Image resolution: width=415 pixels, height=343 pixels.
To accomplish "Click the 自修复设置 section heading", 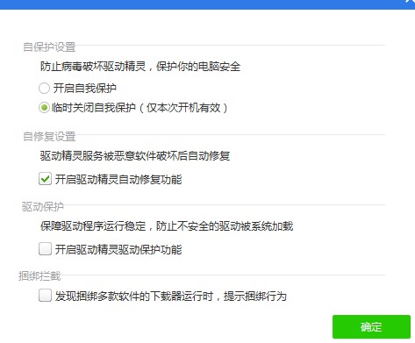I will (49, 136).
